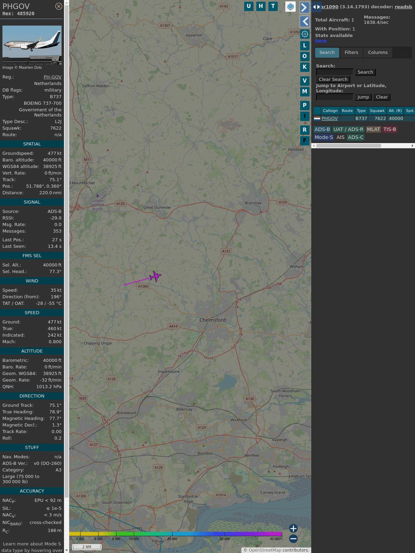Toggle the O map button
Viewport: 415px width, 553px height.
click(x=305, y=56)
